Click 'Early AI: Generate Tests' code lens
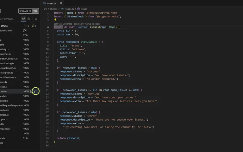 (65, 24)
